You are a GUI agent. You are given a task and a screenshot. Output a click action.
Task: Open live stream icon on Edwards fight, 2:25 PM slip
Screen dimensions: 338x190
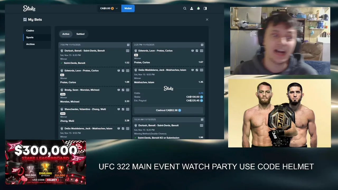(193, 51)
